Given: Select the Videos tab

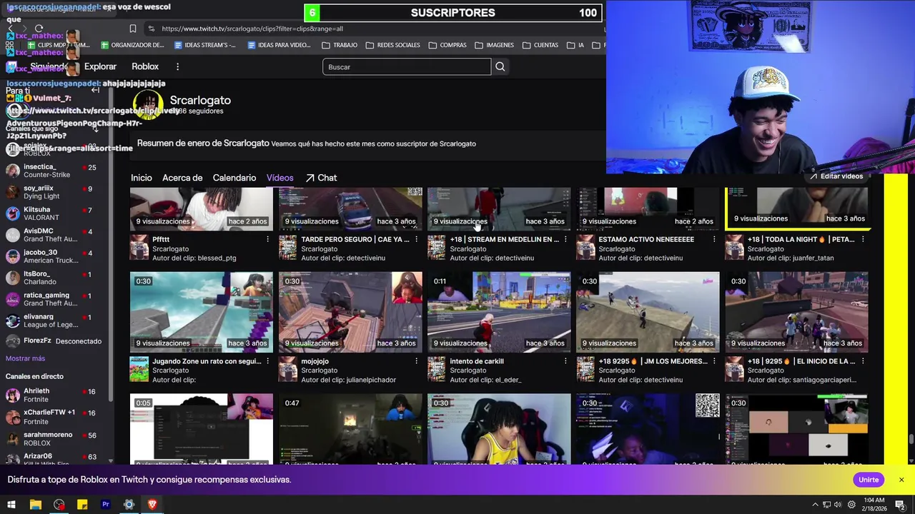Looking at the screenshot, I should [280, 178].
